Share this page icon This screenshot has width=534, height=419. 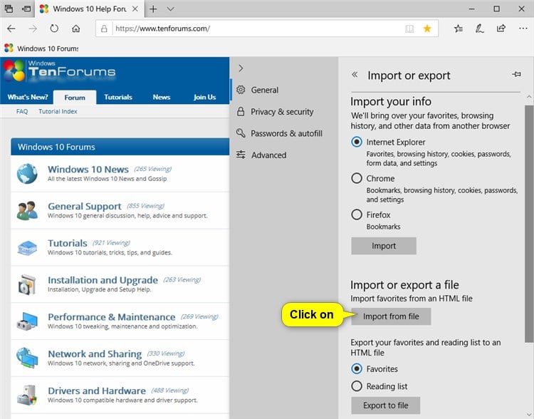click(501, 29)
